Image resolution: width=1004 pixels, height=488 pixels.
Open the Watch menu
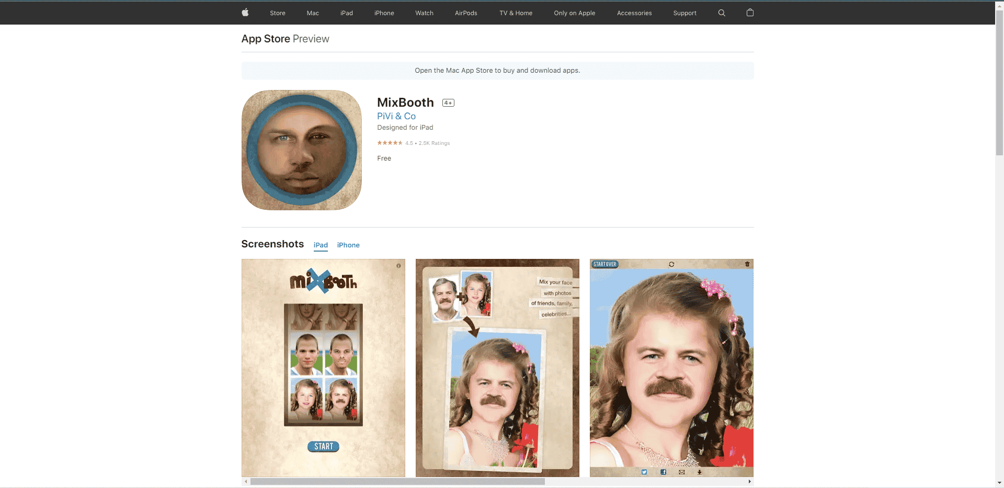point(425,13)
